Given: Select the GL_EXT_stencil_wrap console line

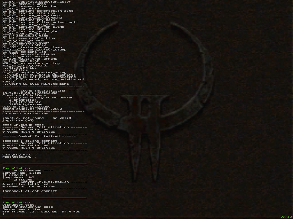Looking at the screenshot, I should pos(24,4).
